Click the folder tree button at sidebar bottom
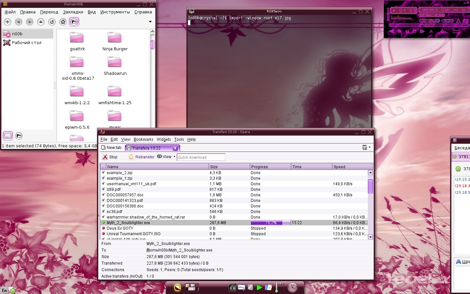Screen dimensions: 470x294 click(19, 136)
